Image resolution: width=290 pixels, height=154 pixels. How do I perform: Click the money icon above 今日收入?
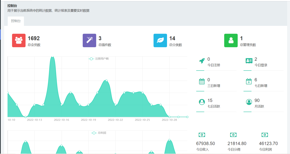pos(202,135)
